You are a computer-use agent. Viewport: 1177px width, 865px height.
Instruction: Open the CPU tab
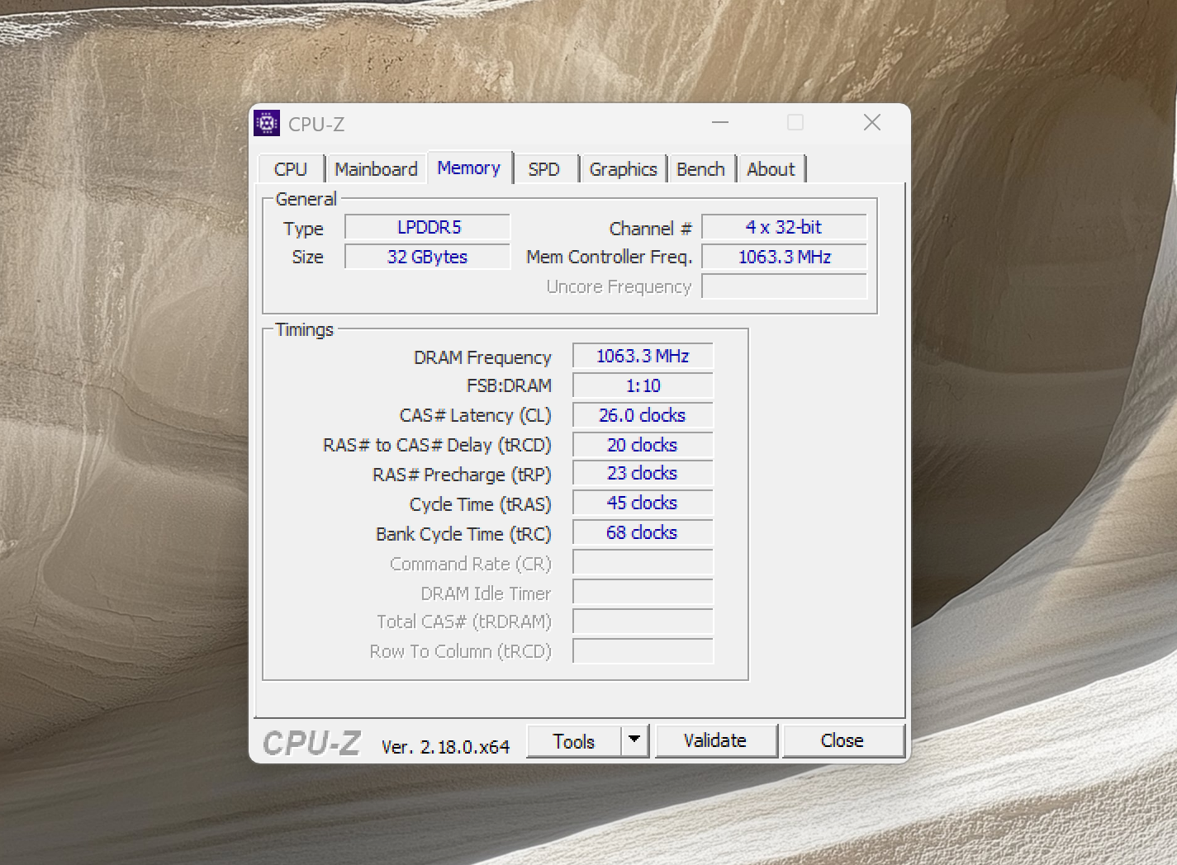[291, 169]
